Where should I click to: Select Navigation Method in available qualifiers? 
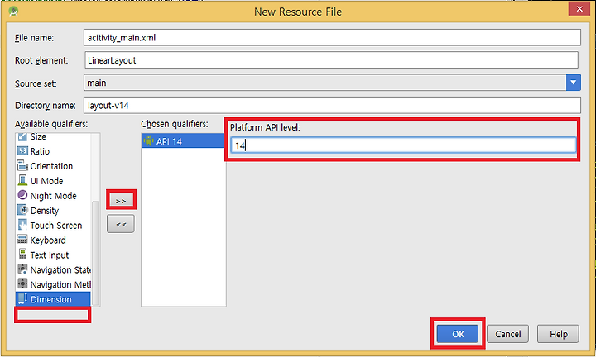(x=53, y=284)
